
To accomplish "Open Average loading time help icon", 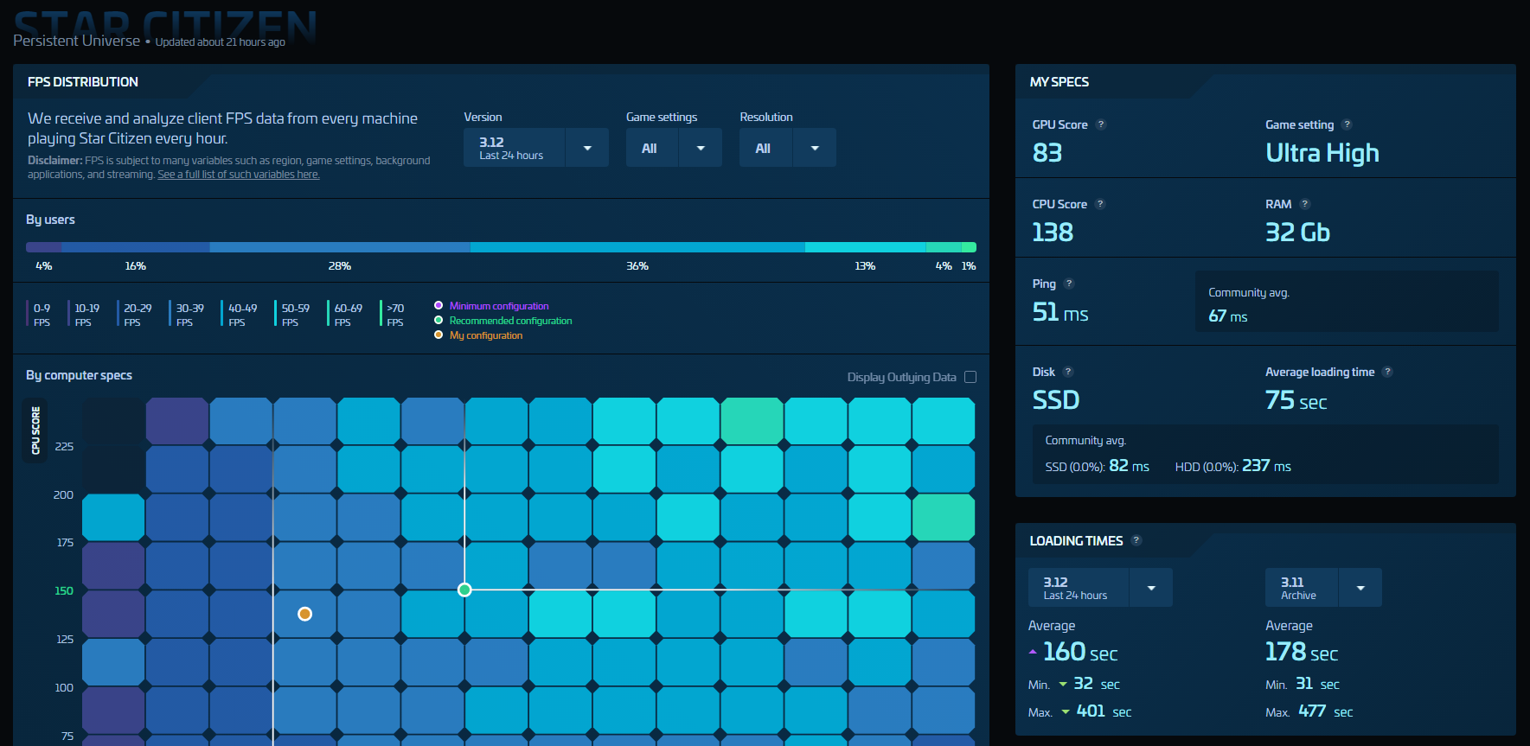I will click(1387, 372).
